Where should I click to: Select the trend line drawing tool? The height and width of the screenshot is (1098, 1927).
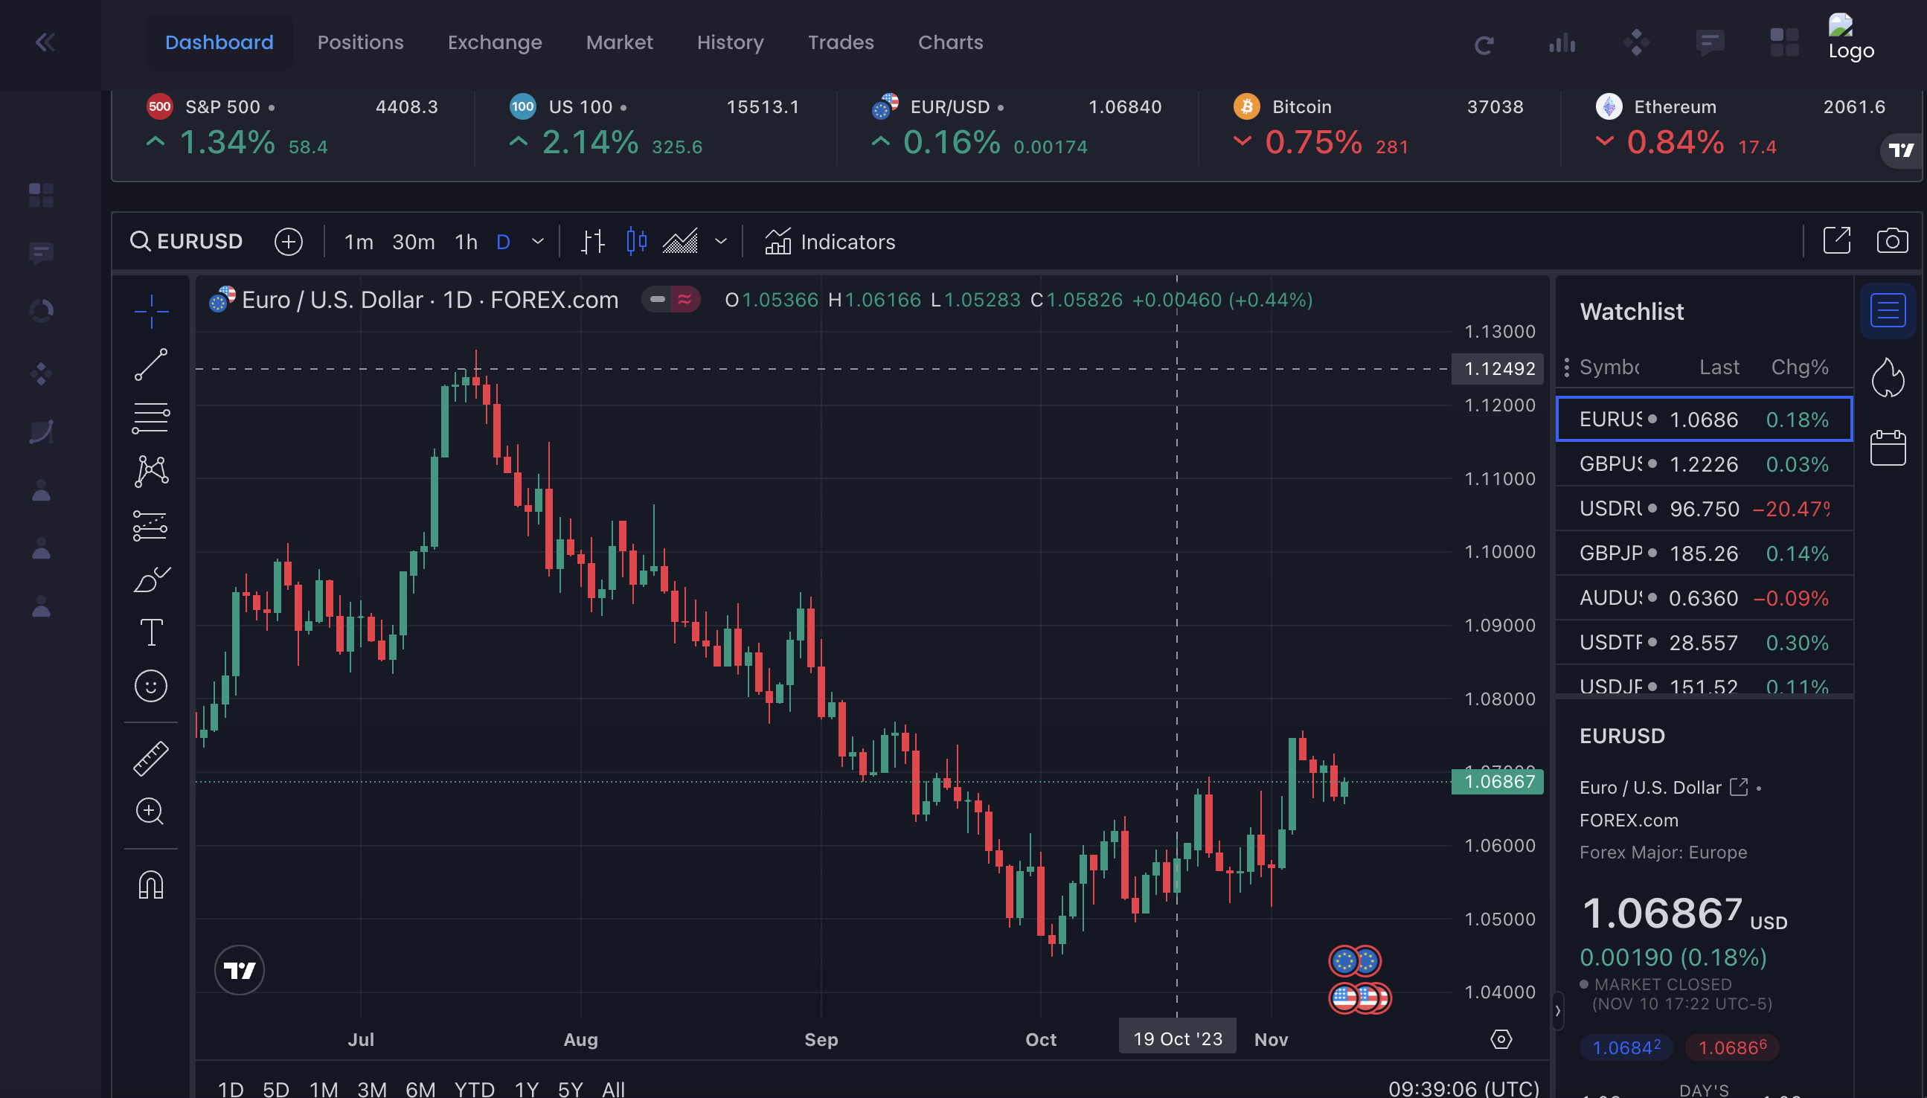(x=151, y=365)
